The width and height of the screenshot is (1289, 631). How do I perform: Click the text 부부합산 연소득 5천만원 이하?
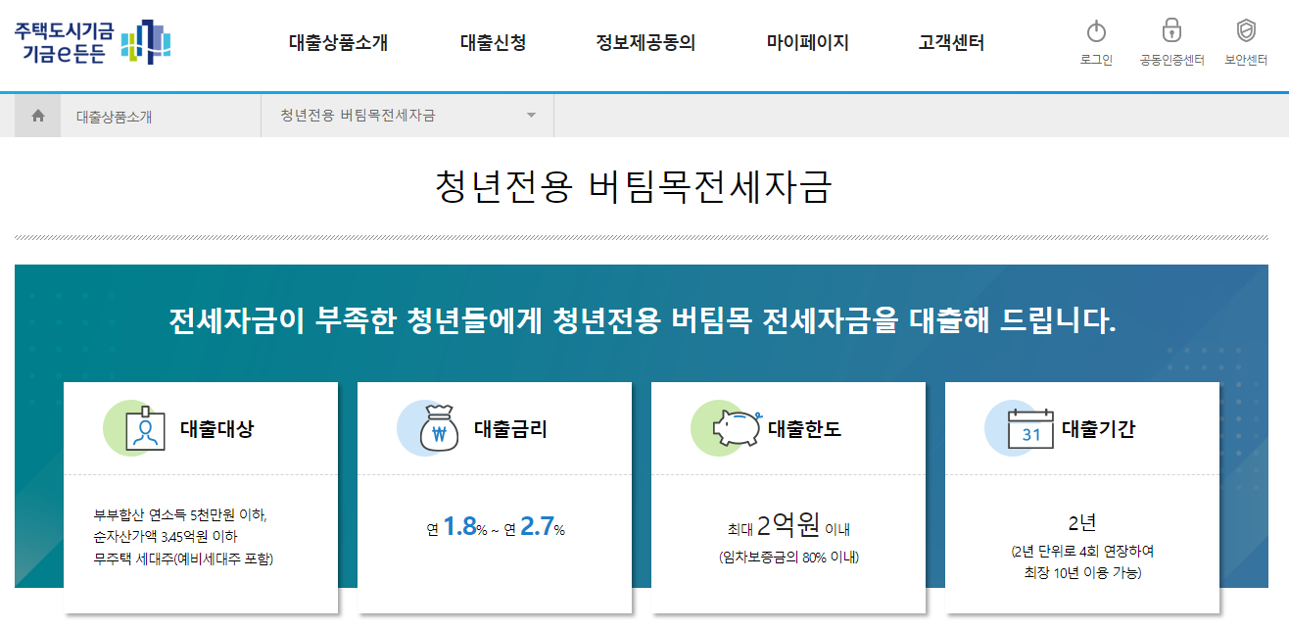pyautogui.click(x=180, y=514)
